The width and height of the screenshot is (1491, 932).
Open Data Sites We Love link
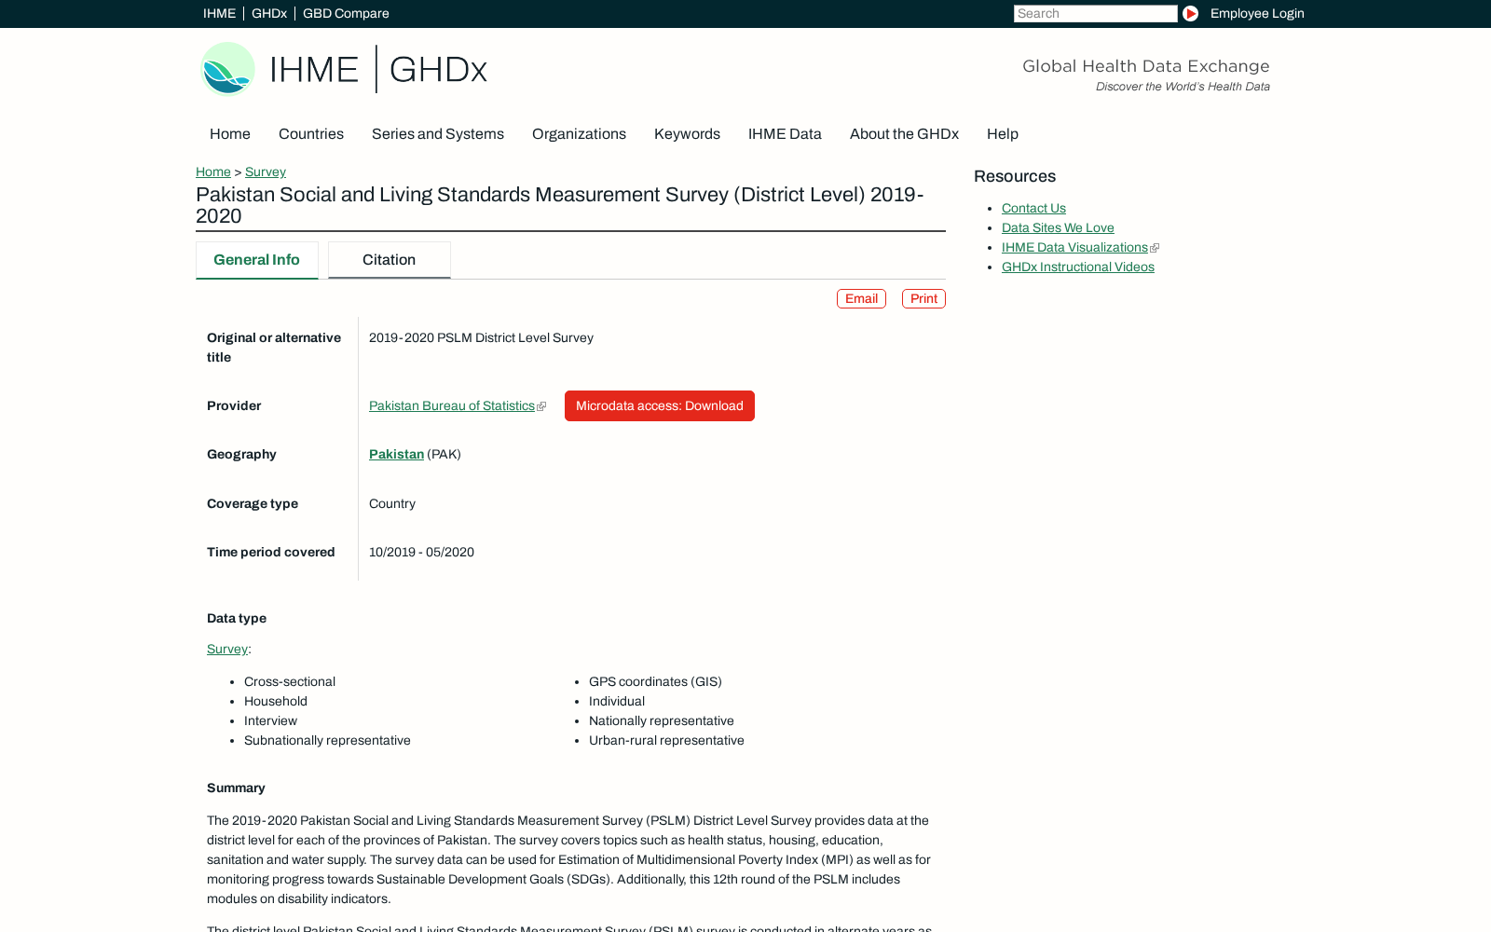(x=1058, y=227)
